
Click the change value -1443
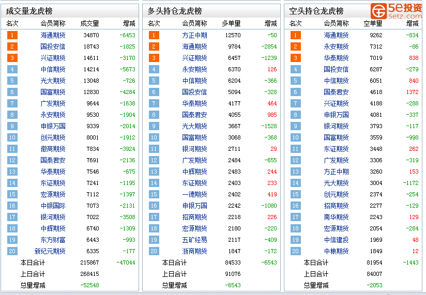[x=410, y=262]
